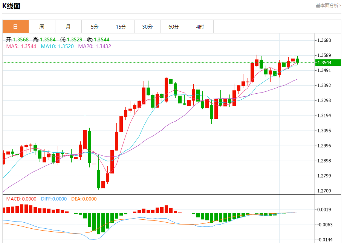Click the MA20: 1.3432 indicator label
The image size is (344, 243).
95,46
